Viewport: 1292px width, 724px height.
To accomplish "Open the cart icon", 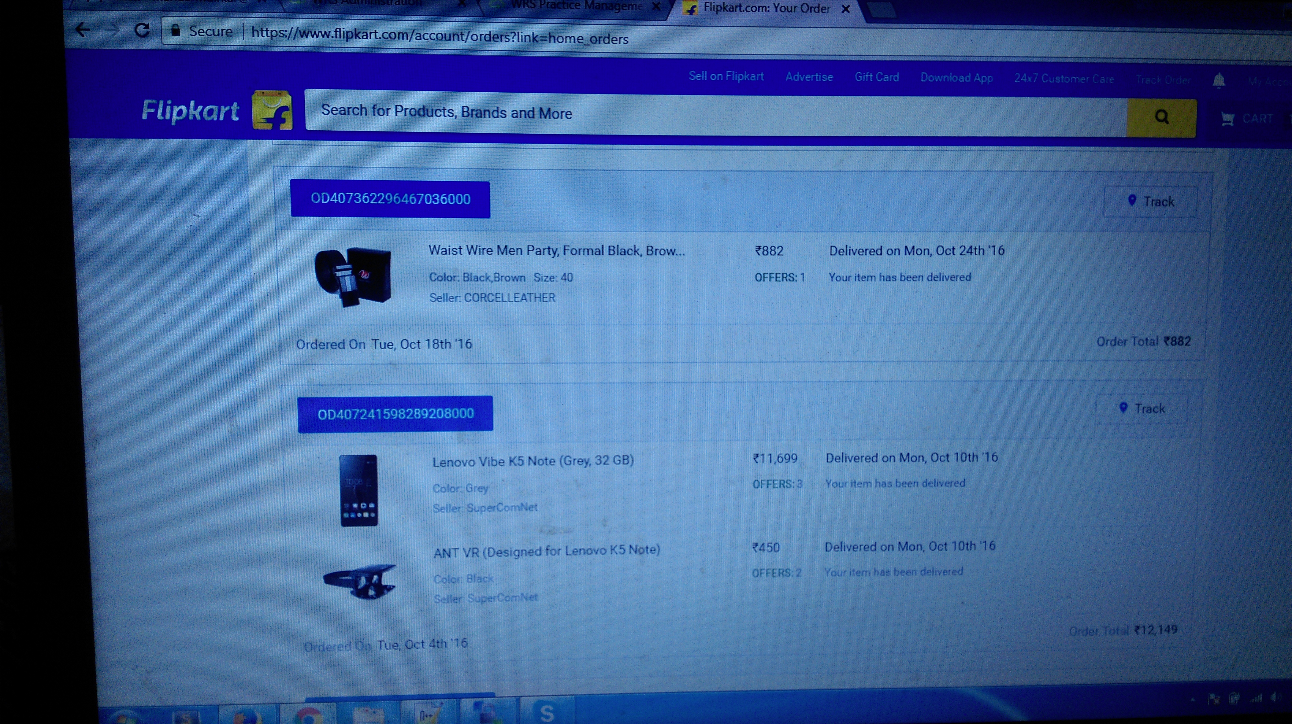I will (1227, 119).
